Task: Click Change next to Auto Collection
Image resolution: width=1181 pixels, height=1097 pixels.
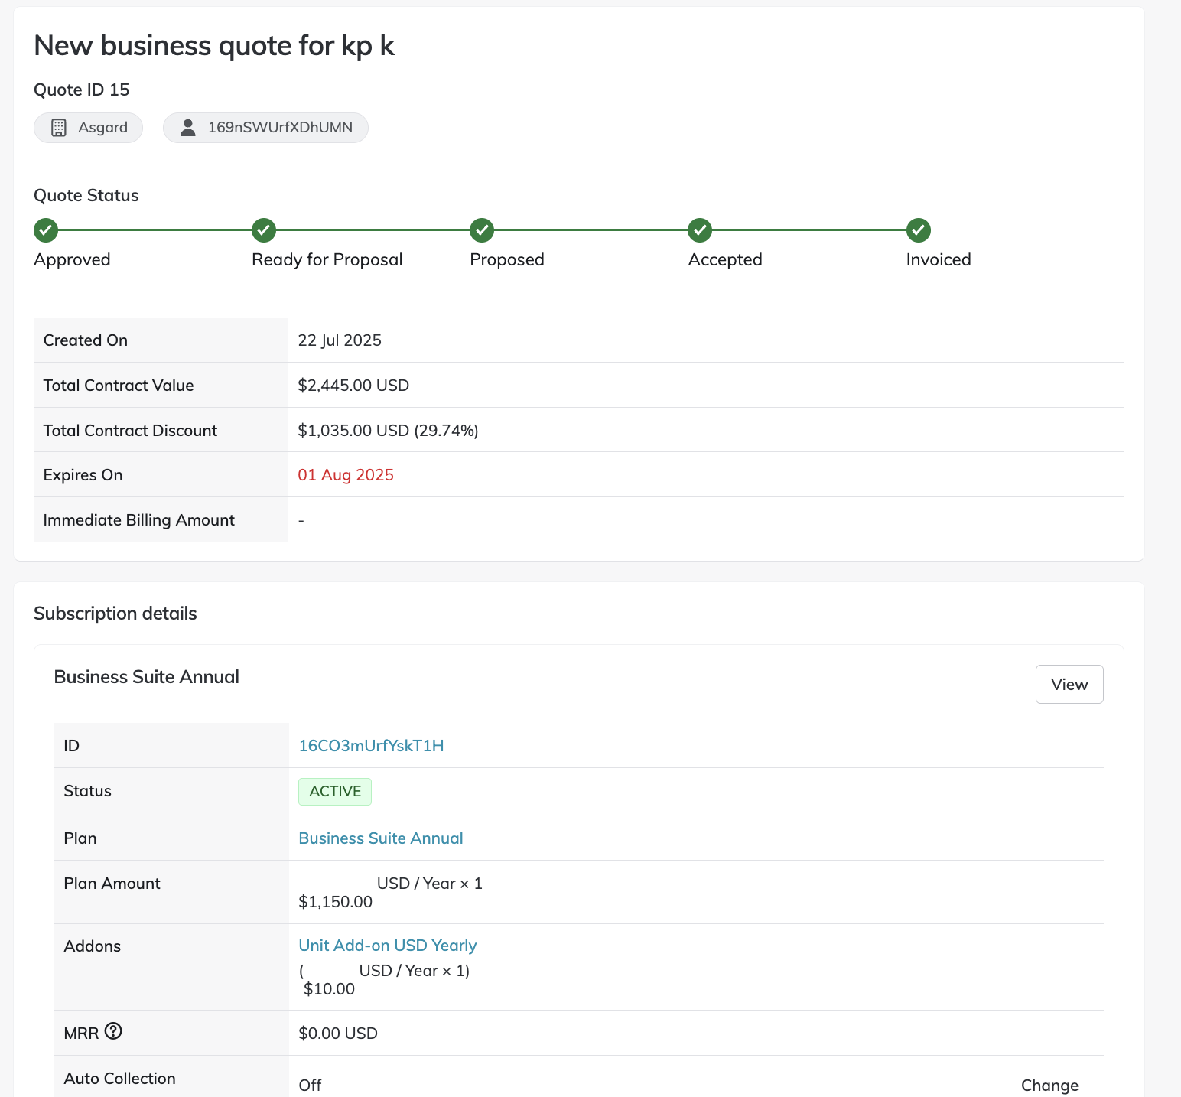Action: coord(1049,1086)
